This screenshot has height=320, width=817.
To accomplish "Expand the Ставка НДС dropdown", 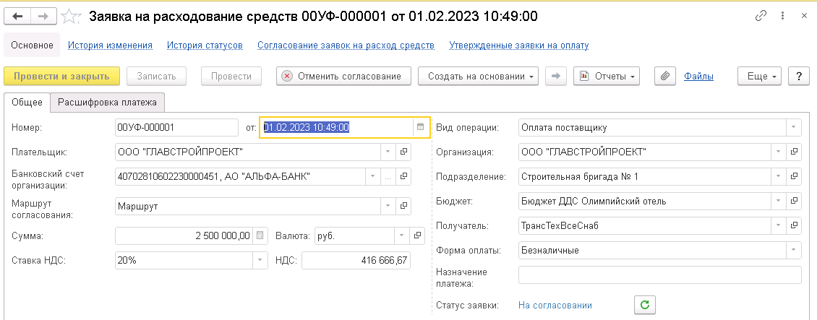I will pyautogui.click(x=260, y=261).
